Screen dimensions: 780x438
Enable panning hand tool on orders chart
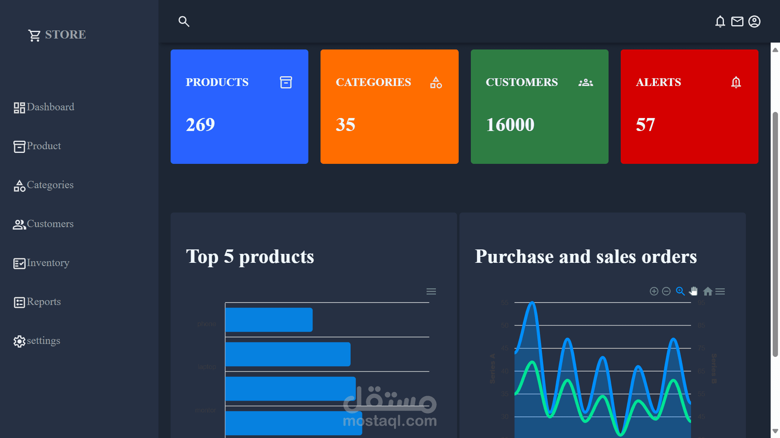coord(693,292)
